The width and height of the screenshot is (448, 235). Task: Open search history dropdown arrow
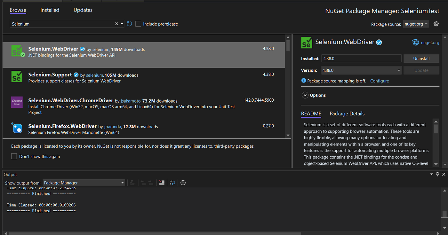122,24
